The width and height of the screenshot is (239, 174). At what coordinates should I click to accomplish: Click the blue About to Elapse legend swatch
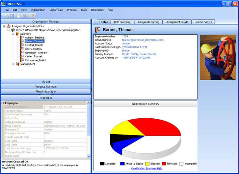pyautogui.click(x=122, y=164)
